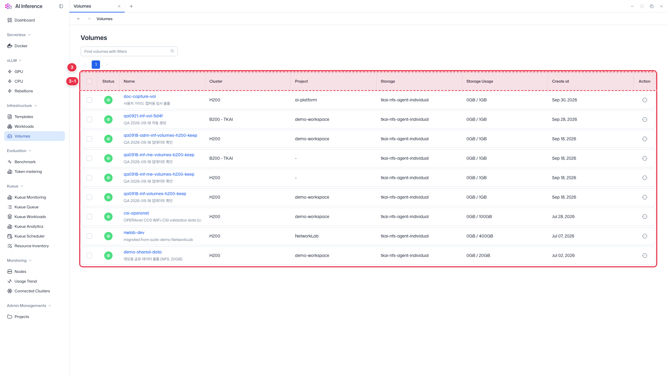Open the Dashboard page
The height and width of the screenshot is (375, 667).
click(25, 20)
